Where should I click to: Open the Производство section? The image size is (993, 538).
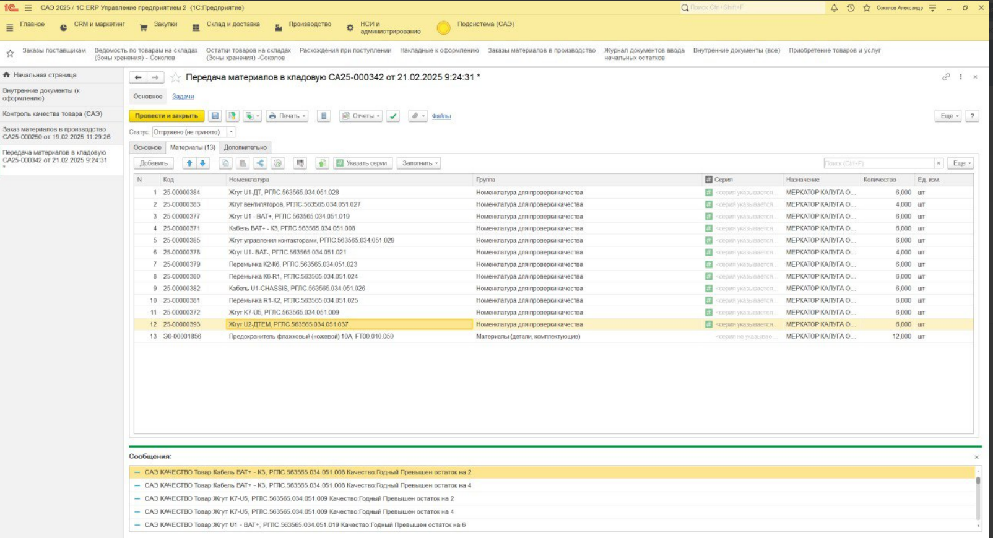pos(303,27)
